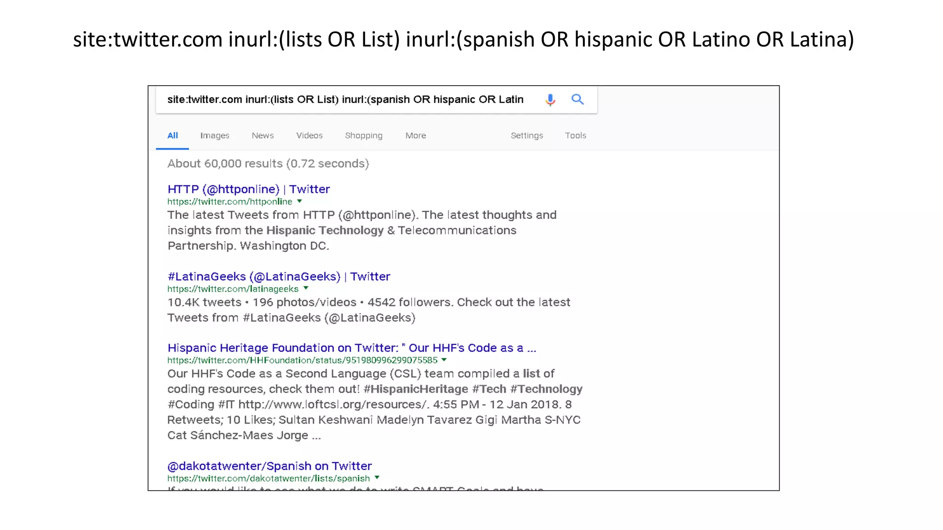943x530 pixels.
Task: Expand the arrow next to twitter.com/latinageeks URL
Action: pos(306,288)
